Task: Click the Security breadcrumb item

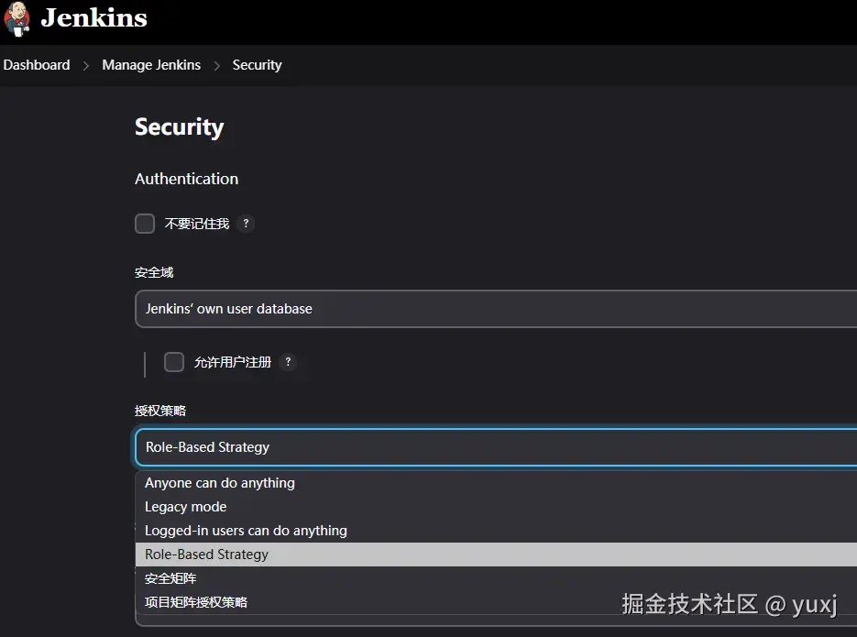Action: [257, 65]
